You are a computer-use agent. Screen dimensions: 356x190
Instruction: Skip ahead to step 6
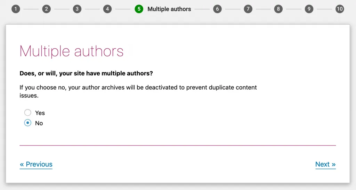[x=217, y=9]
